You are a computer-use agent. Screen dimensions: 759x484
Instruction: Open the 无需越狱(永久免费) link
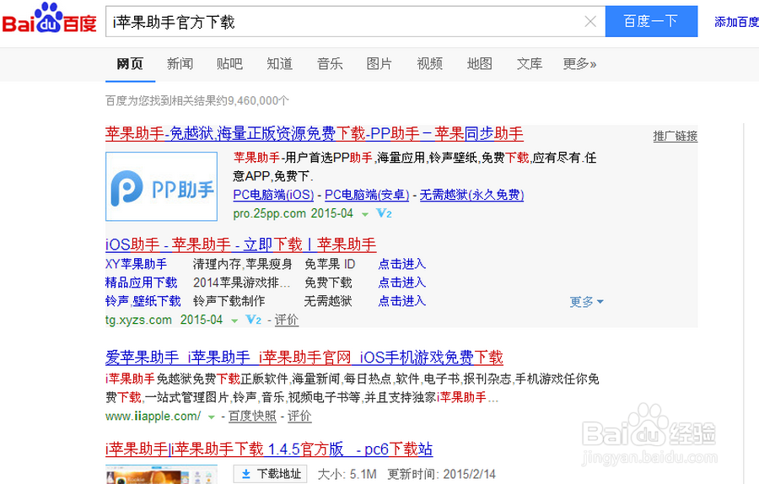[471, 195]
